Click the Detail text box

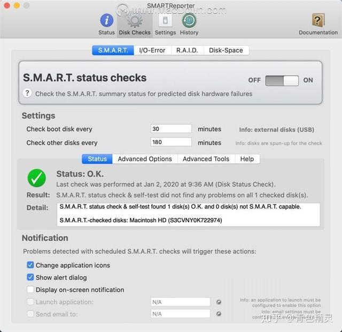(189, 215)
